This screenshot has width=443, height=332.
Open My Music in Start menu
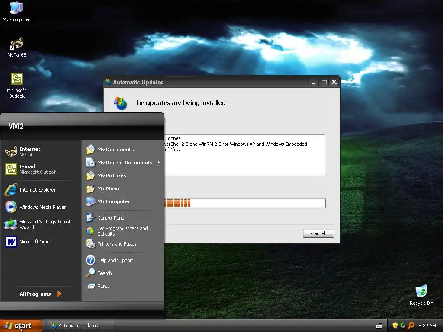click(123, 188)
